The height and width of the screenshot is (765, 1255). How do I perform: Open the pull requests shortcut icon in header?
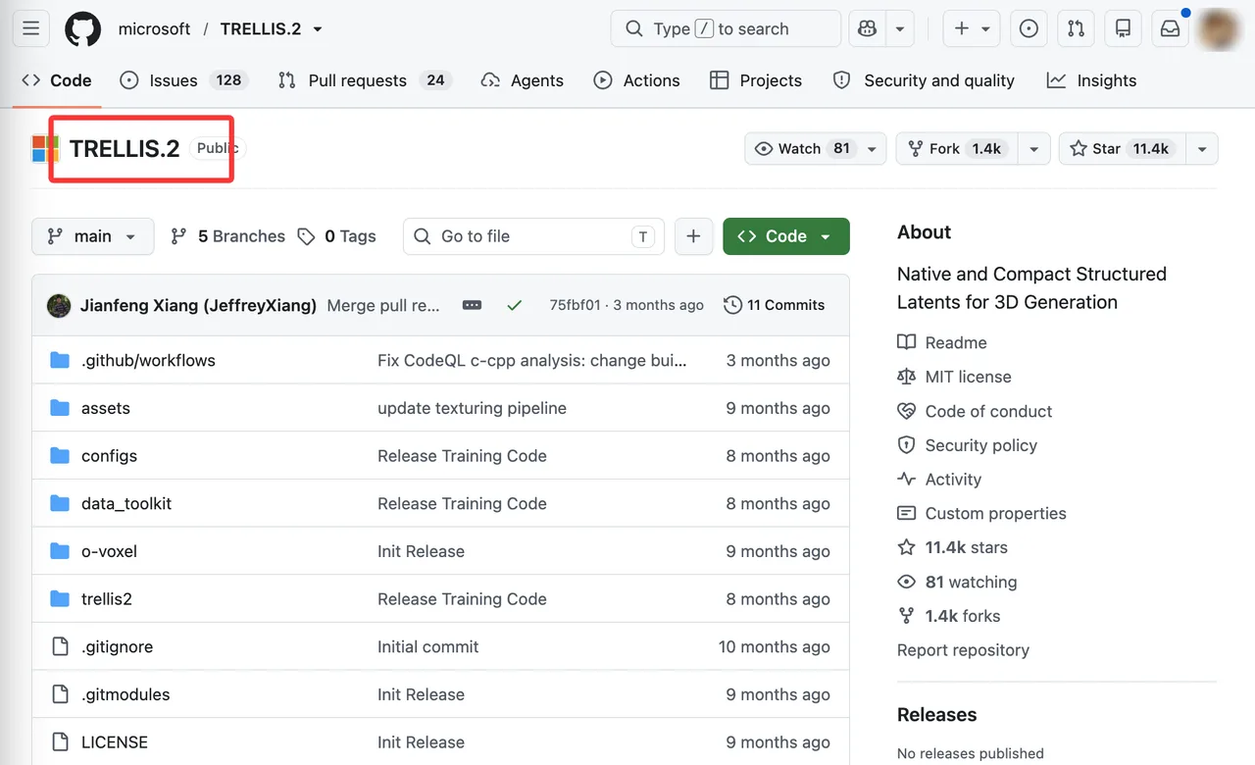click(x=1077, y=28)
